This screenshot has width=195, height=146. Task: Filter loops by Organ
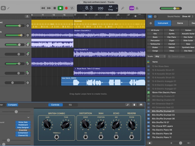[172, 41]
